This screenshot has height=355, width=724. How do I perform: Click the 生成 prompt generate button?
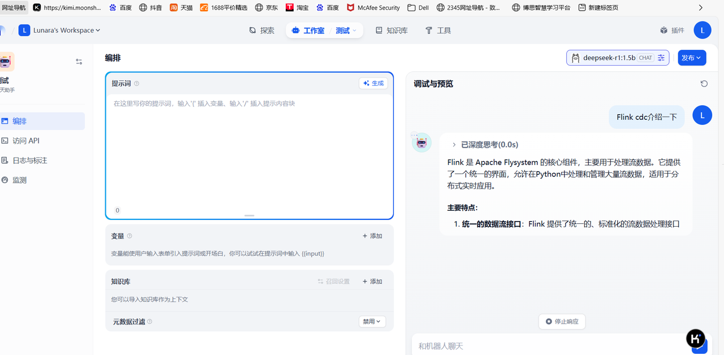pyautogui.click(x=373, y=83)
